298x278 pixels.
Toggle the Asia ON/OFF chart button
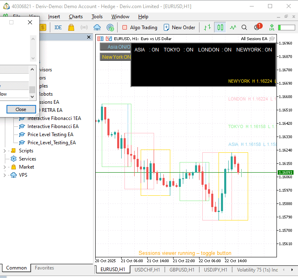click(x=116, y=47)
